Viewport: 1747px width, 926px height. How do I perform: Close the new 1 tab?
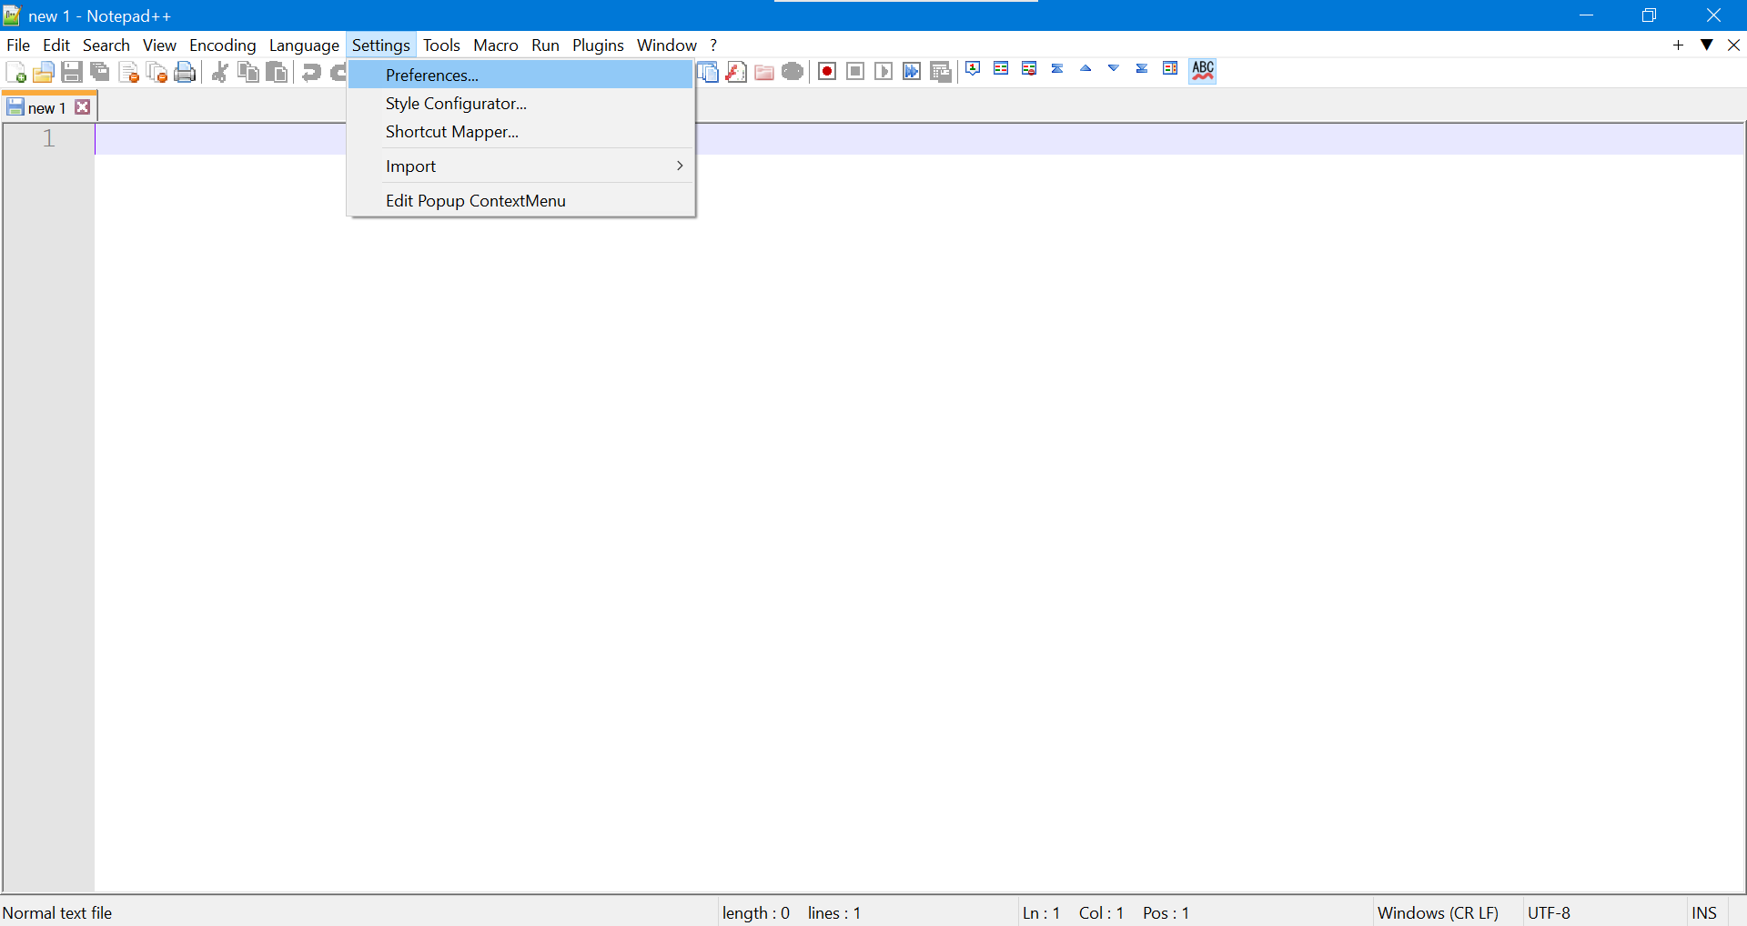pos(83,107)
